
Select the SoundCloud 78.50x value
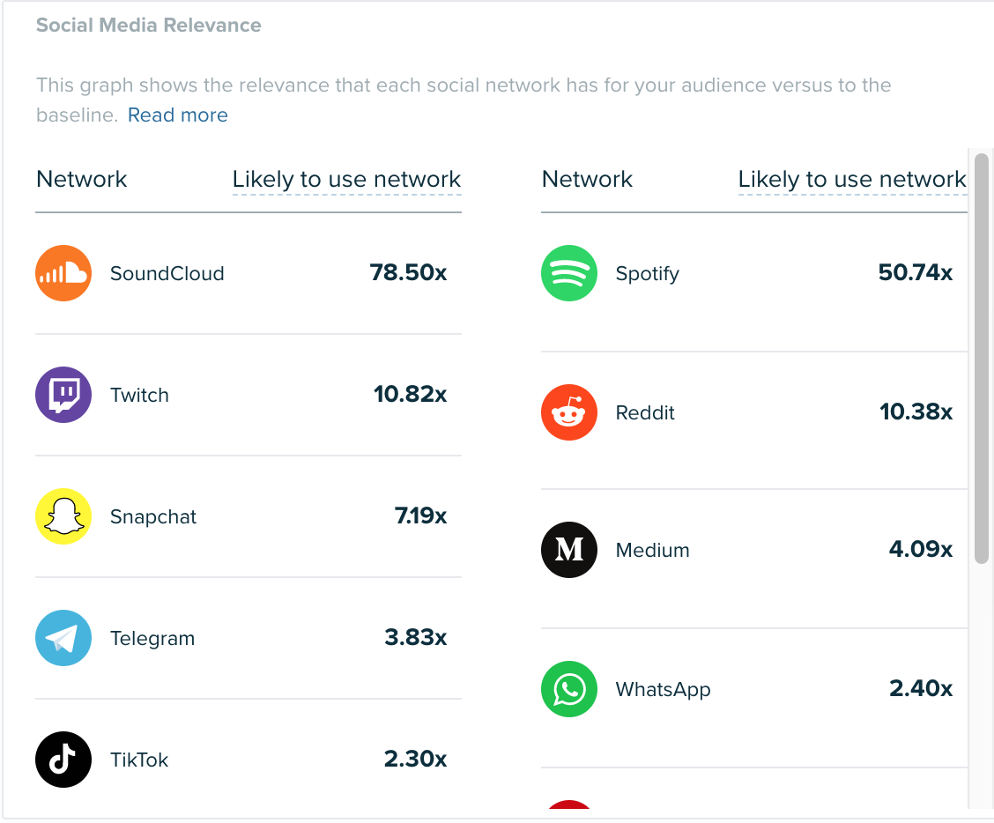point(408,272)
